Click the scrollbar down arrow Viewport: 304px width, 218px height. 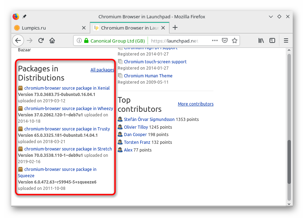(x=289, y=204)
